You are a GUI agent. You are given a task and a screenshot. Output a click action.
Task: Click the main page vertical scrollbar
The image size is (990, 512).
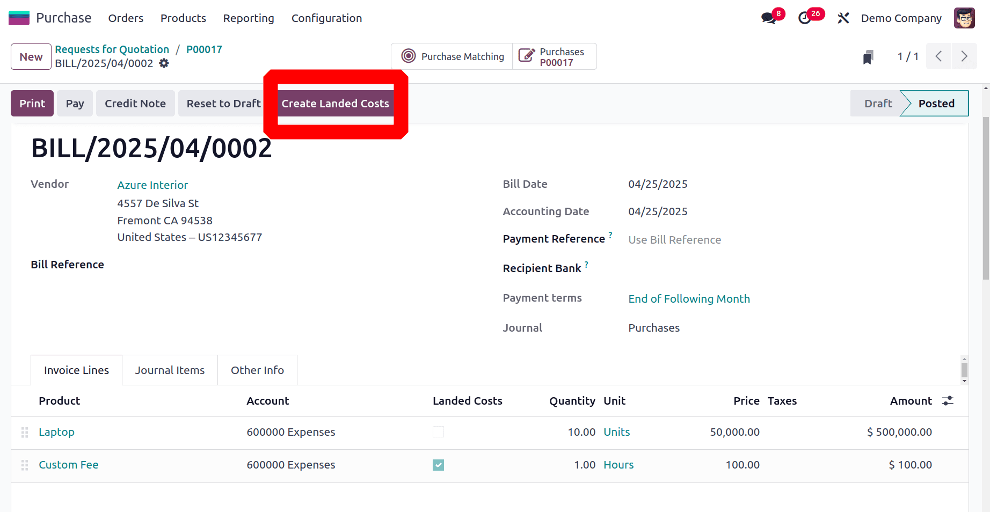[x=986, y=199]
